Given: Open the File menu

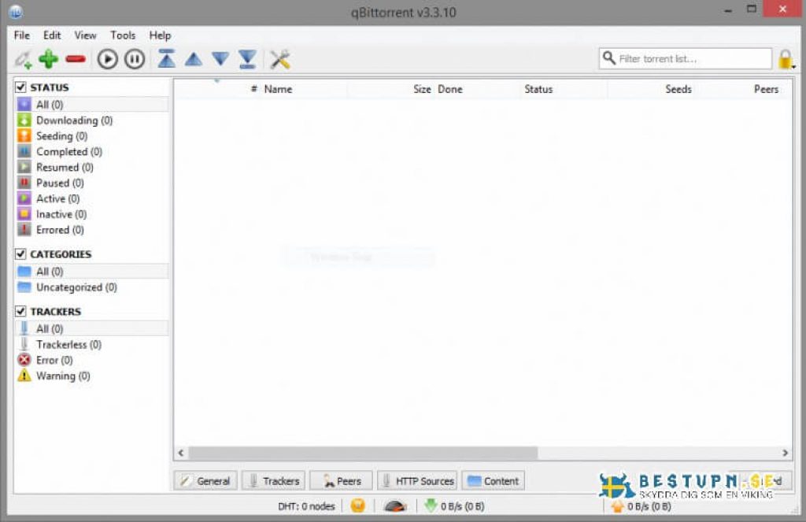Looking at the screenshot, I should click(21, 35).
